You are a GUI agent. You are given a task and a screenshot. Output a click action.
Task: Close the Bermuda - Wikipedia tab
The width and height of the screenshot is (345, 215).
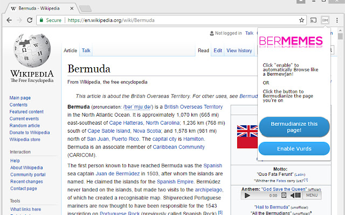click(72, 9)
